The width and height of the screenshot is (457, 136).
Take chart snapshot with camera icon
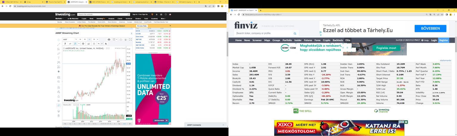pyautogui.click(x=109, y=39)
